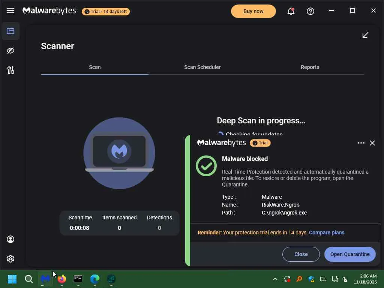Open the Dashboard sidebar icon
The width and height of the screenshot is (384, 288).
10,31
